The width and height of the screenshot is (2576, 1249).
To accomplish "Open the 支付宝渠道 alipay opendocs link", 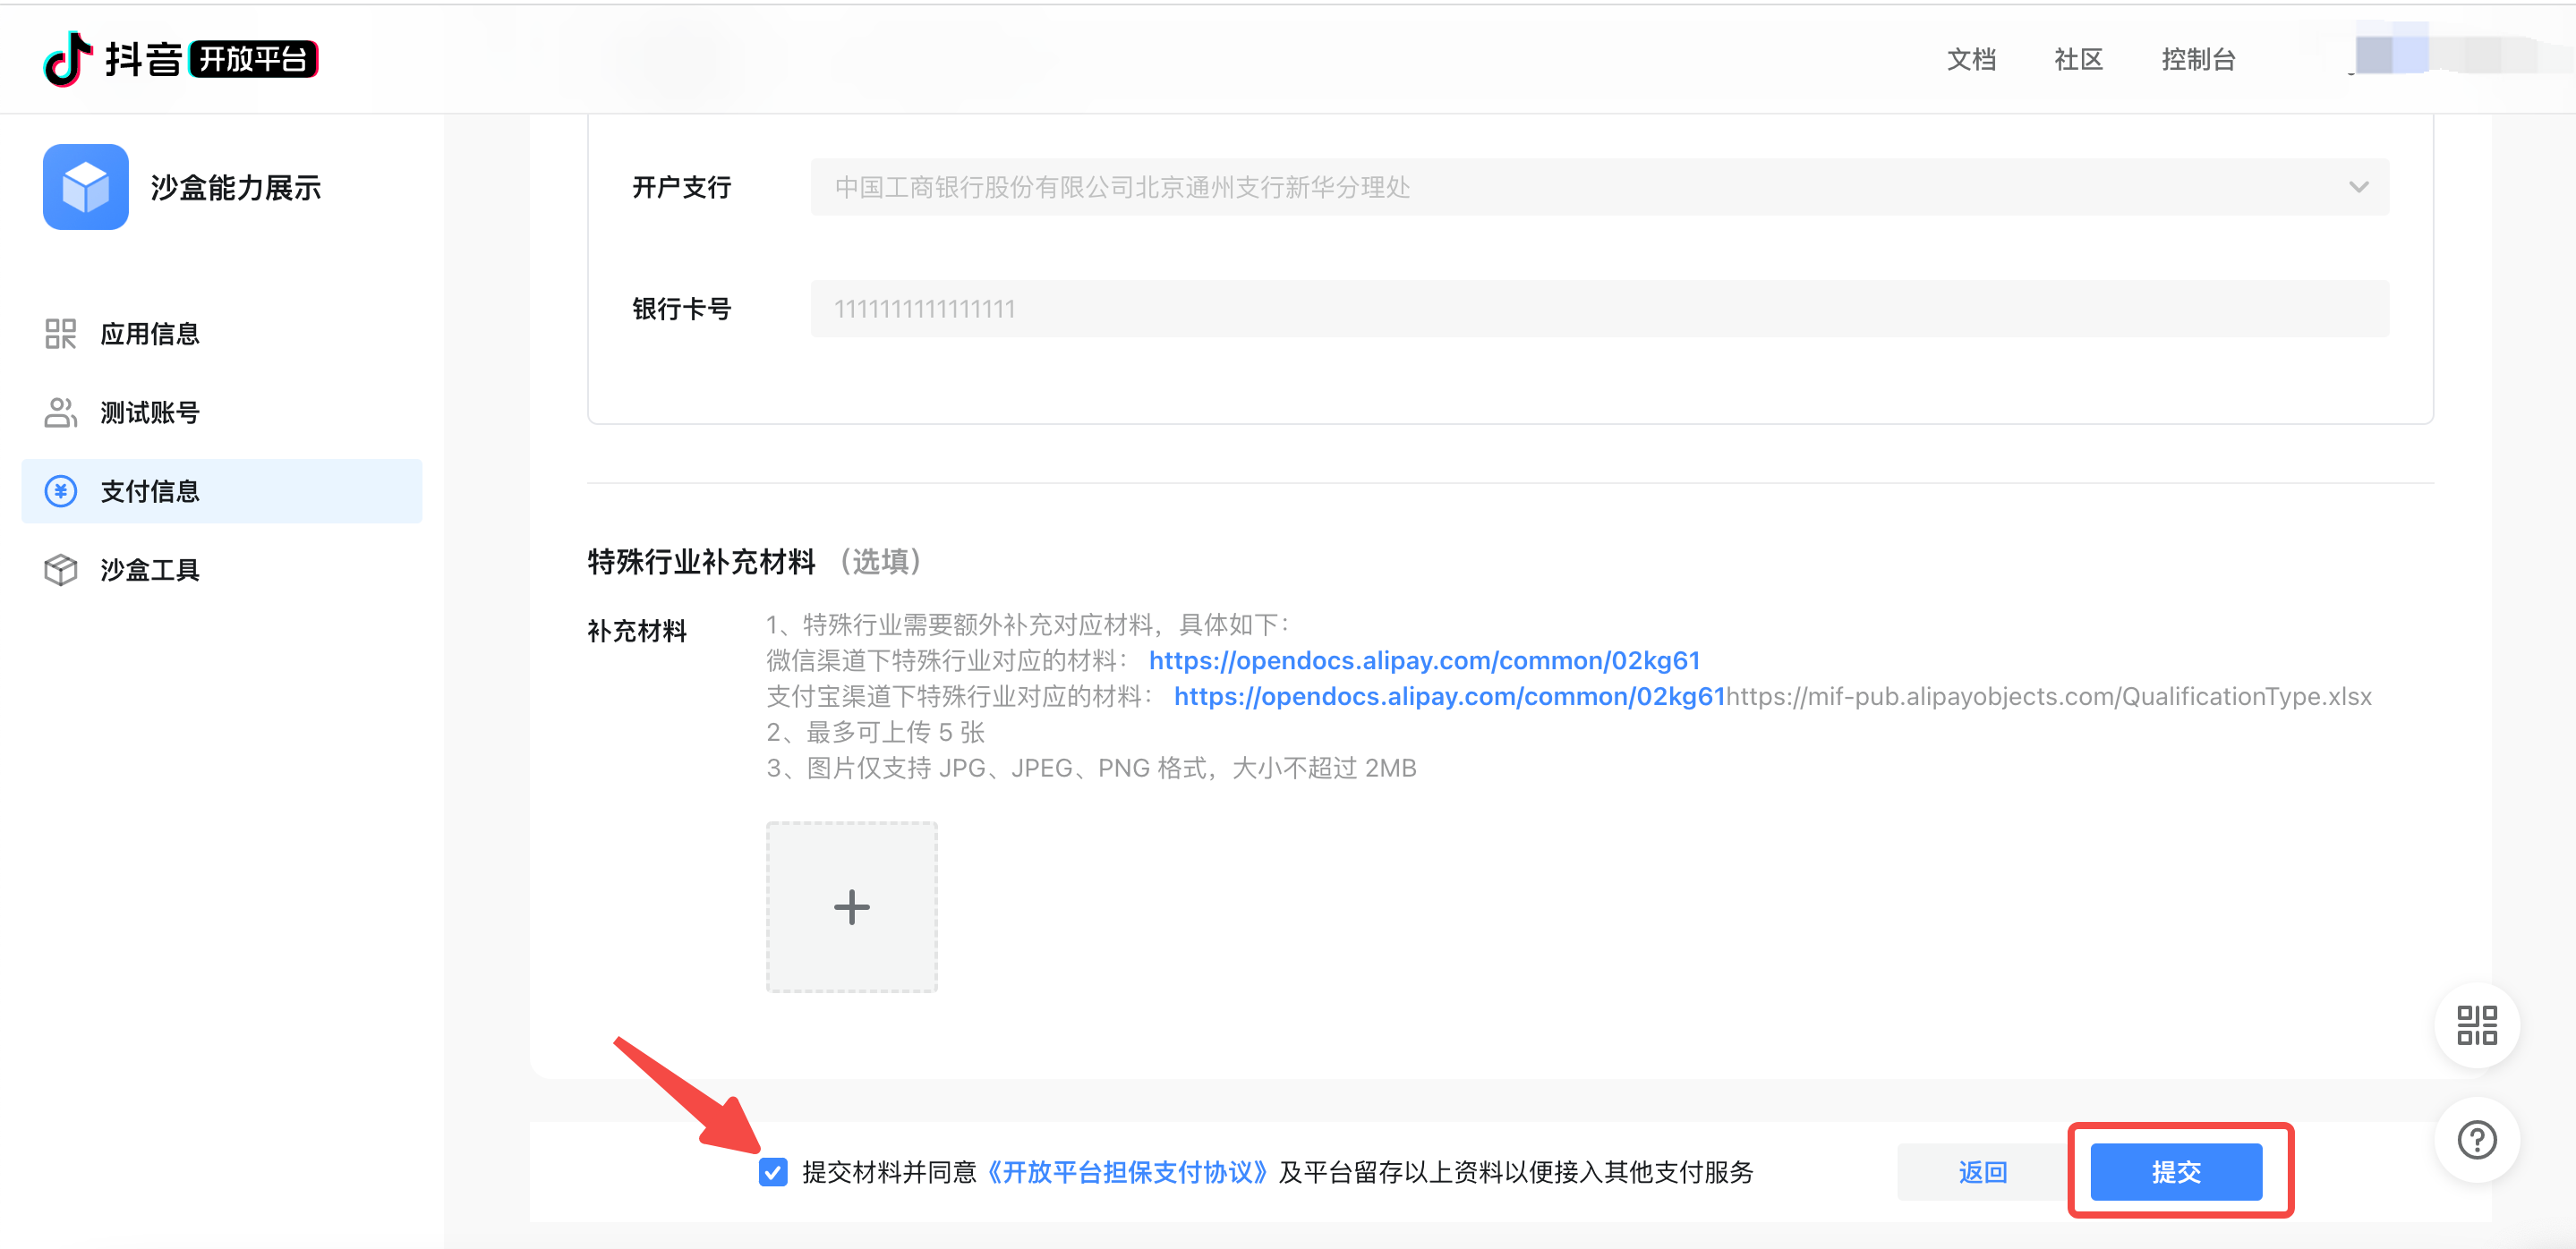I will tap(1449, 696).
